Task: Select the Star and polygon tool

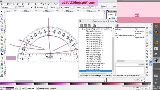Action: point(2,36)
